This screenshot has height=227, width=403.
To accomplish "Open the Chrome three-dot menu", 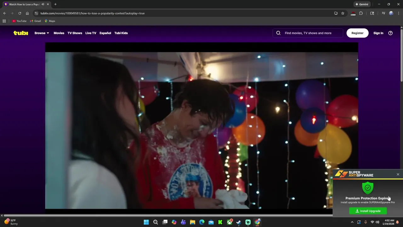I will click(x=399, y=13).
